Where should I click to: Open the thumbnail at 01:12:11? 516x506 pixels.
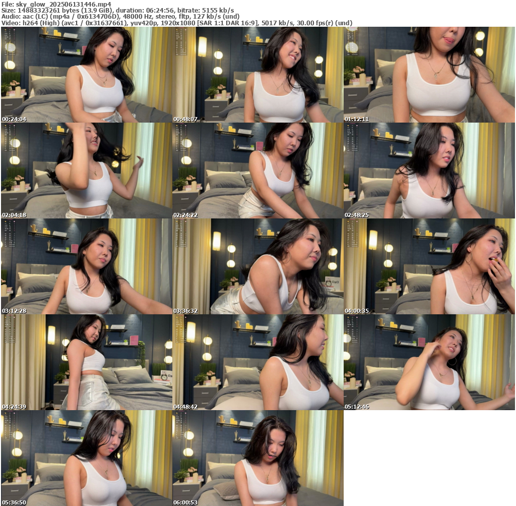click(x=429, y=75)
